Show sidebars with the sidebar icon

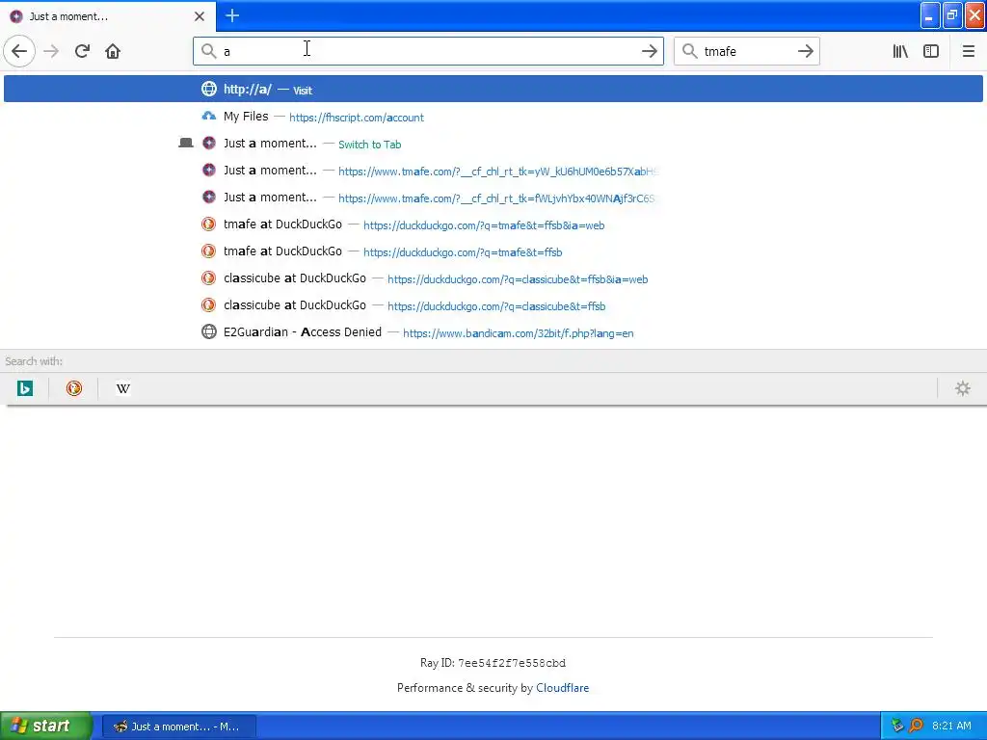click(931, 51)
